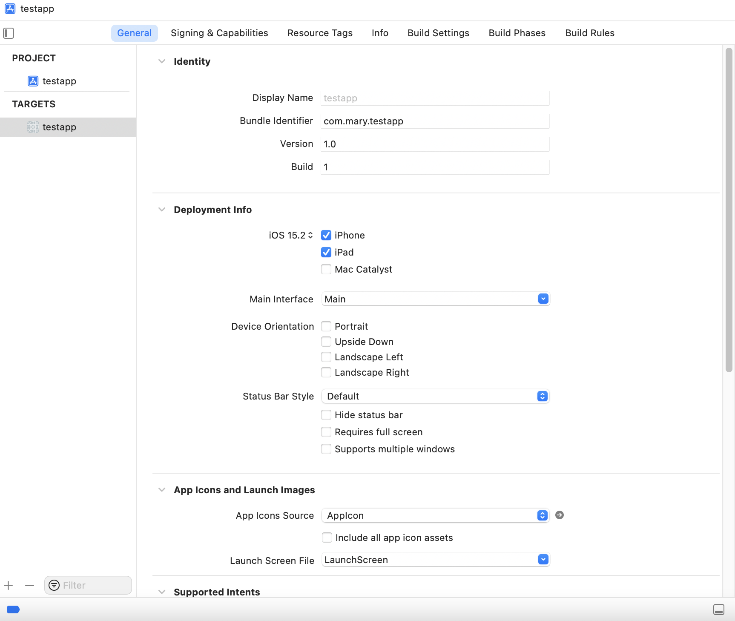Screen dimensions: 735x621
Task: Collapse the Deployment Info section
Action: 162,210
